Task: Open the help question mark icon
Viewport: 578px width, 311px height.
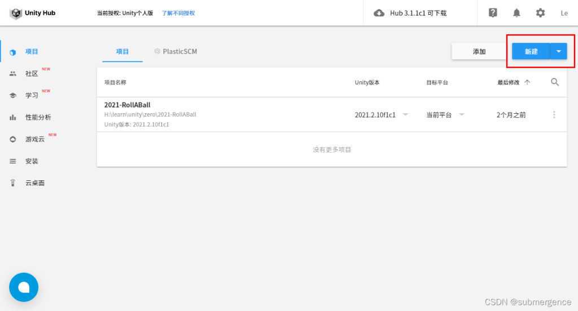Action: point(493,13)
